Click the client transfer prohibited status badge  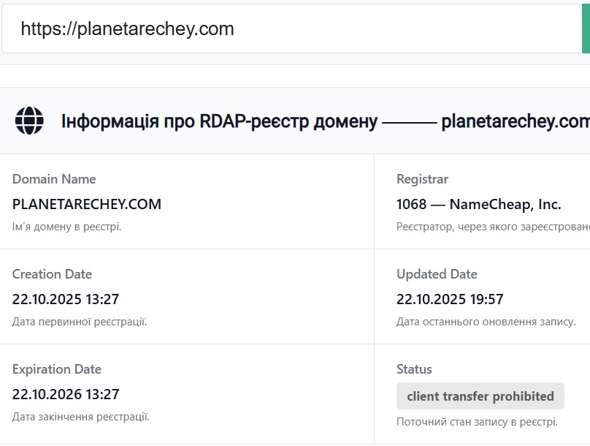coord(480,396)
